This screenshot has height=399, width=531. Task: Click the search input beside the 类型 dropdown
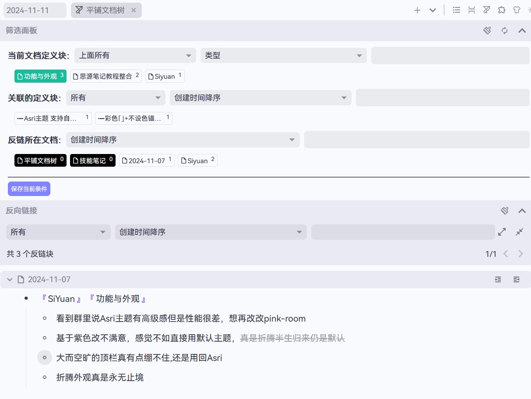pyautogui.click(x=450, y=55)
